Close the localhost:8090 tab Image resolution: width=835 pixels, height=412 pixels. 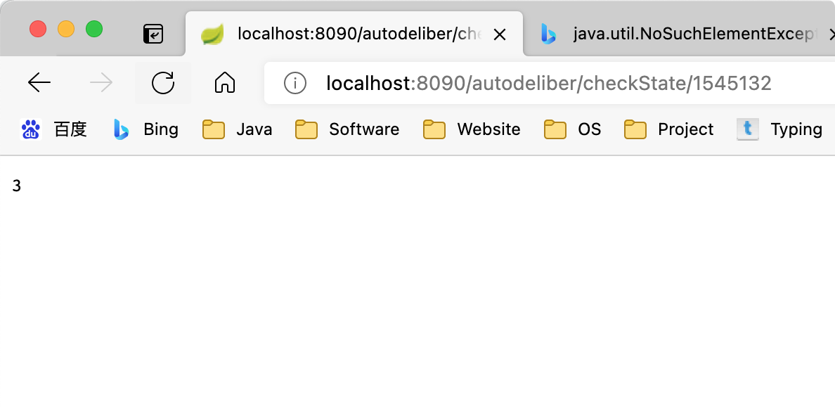pyautogui.click(x=500, y=34)
